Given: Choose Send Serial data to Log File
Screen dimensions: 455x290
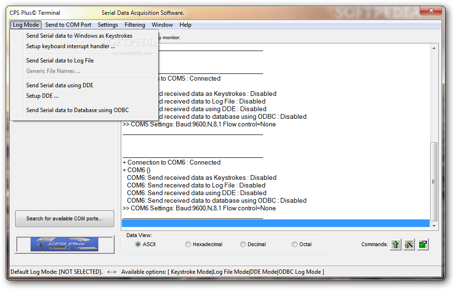Looking at the screenshot, I should (x=84, y=60).
